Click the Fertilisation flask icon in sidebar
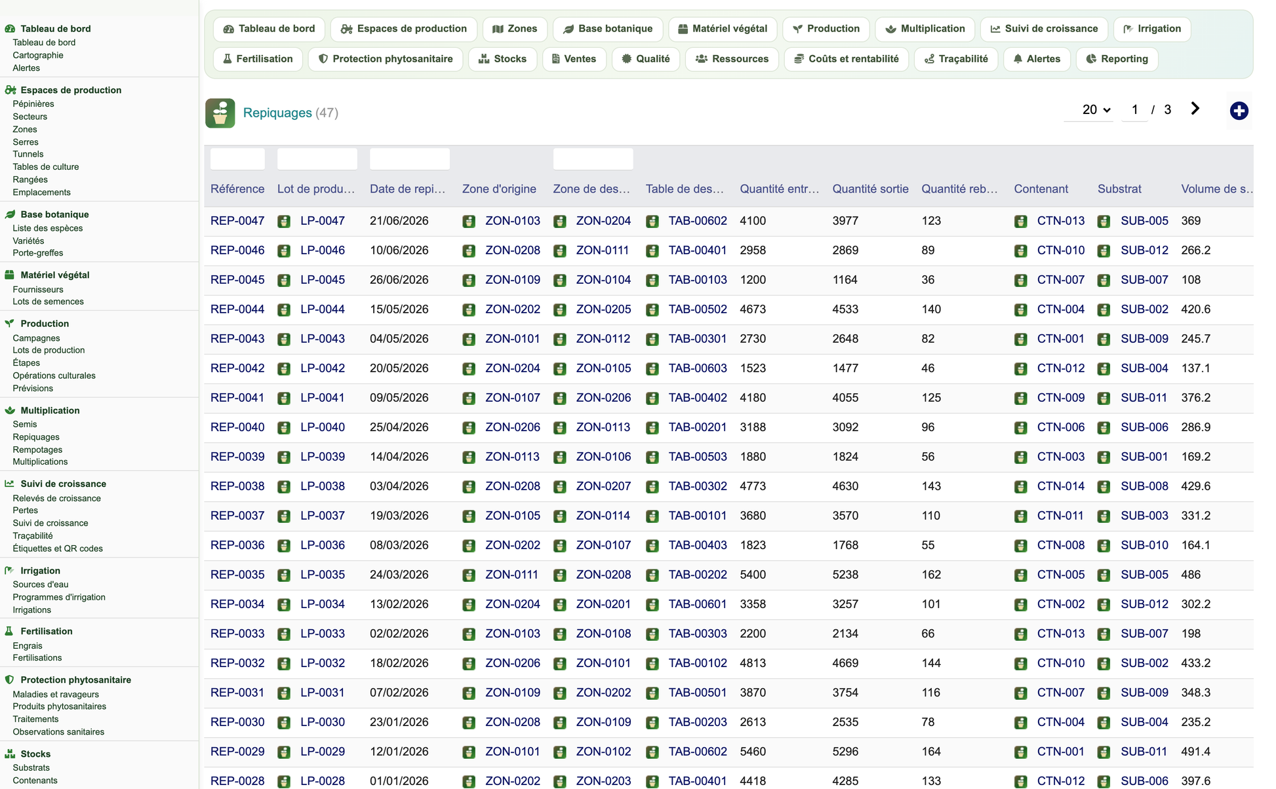Screen dimensions: 1276x789 (x=10, y=631)
